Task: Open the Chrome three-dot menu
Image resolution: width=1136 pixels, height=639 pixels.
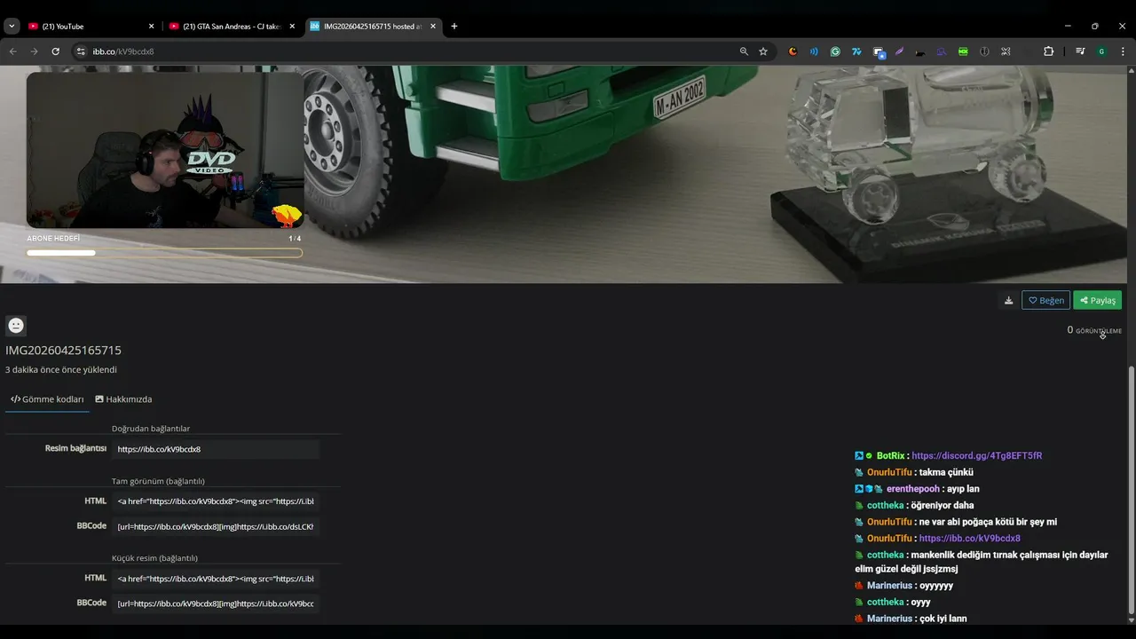Action: click(1123, 51)
